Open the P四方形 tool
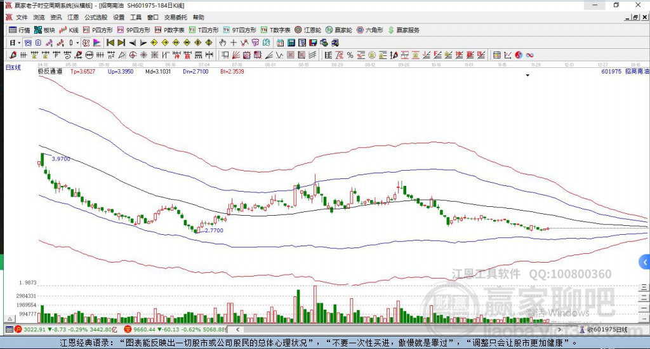Image resolution: width=650 pixels, height=349 pixels. 98,30
